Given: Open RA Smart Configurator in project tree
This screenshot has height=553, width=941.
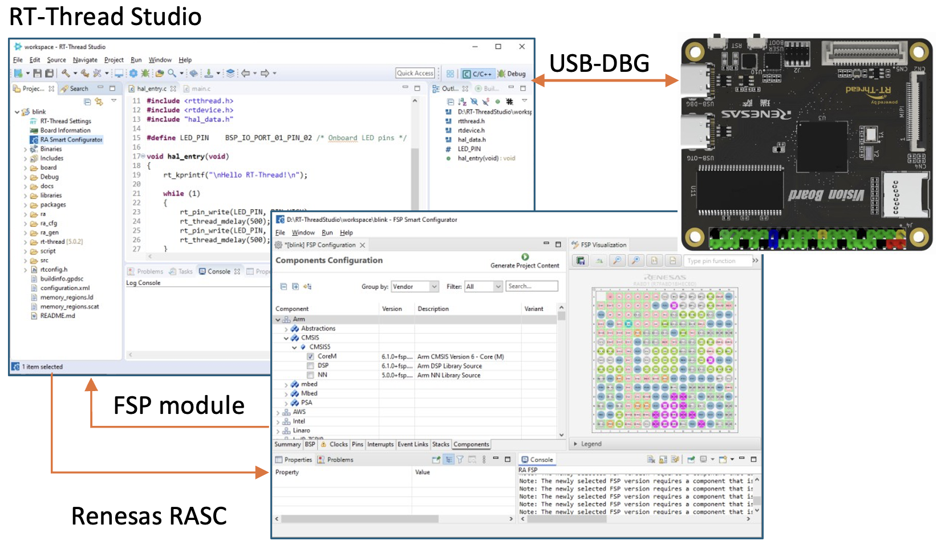Looking at the screenshot, I should point(71,139).
